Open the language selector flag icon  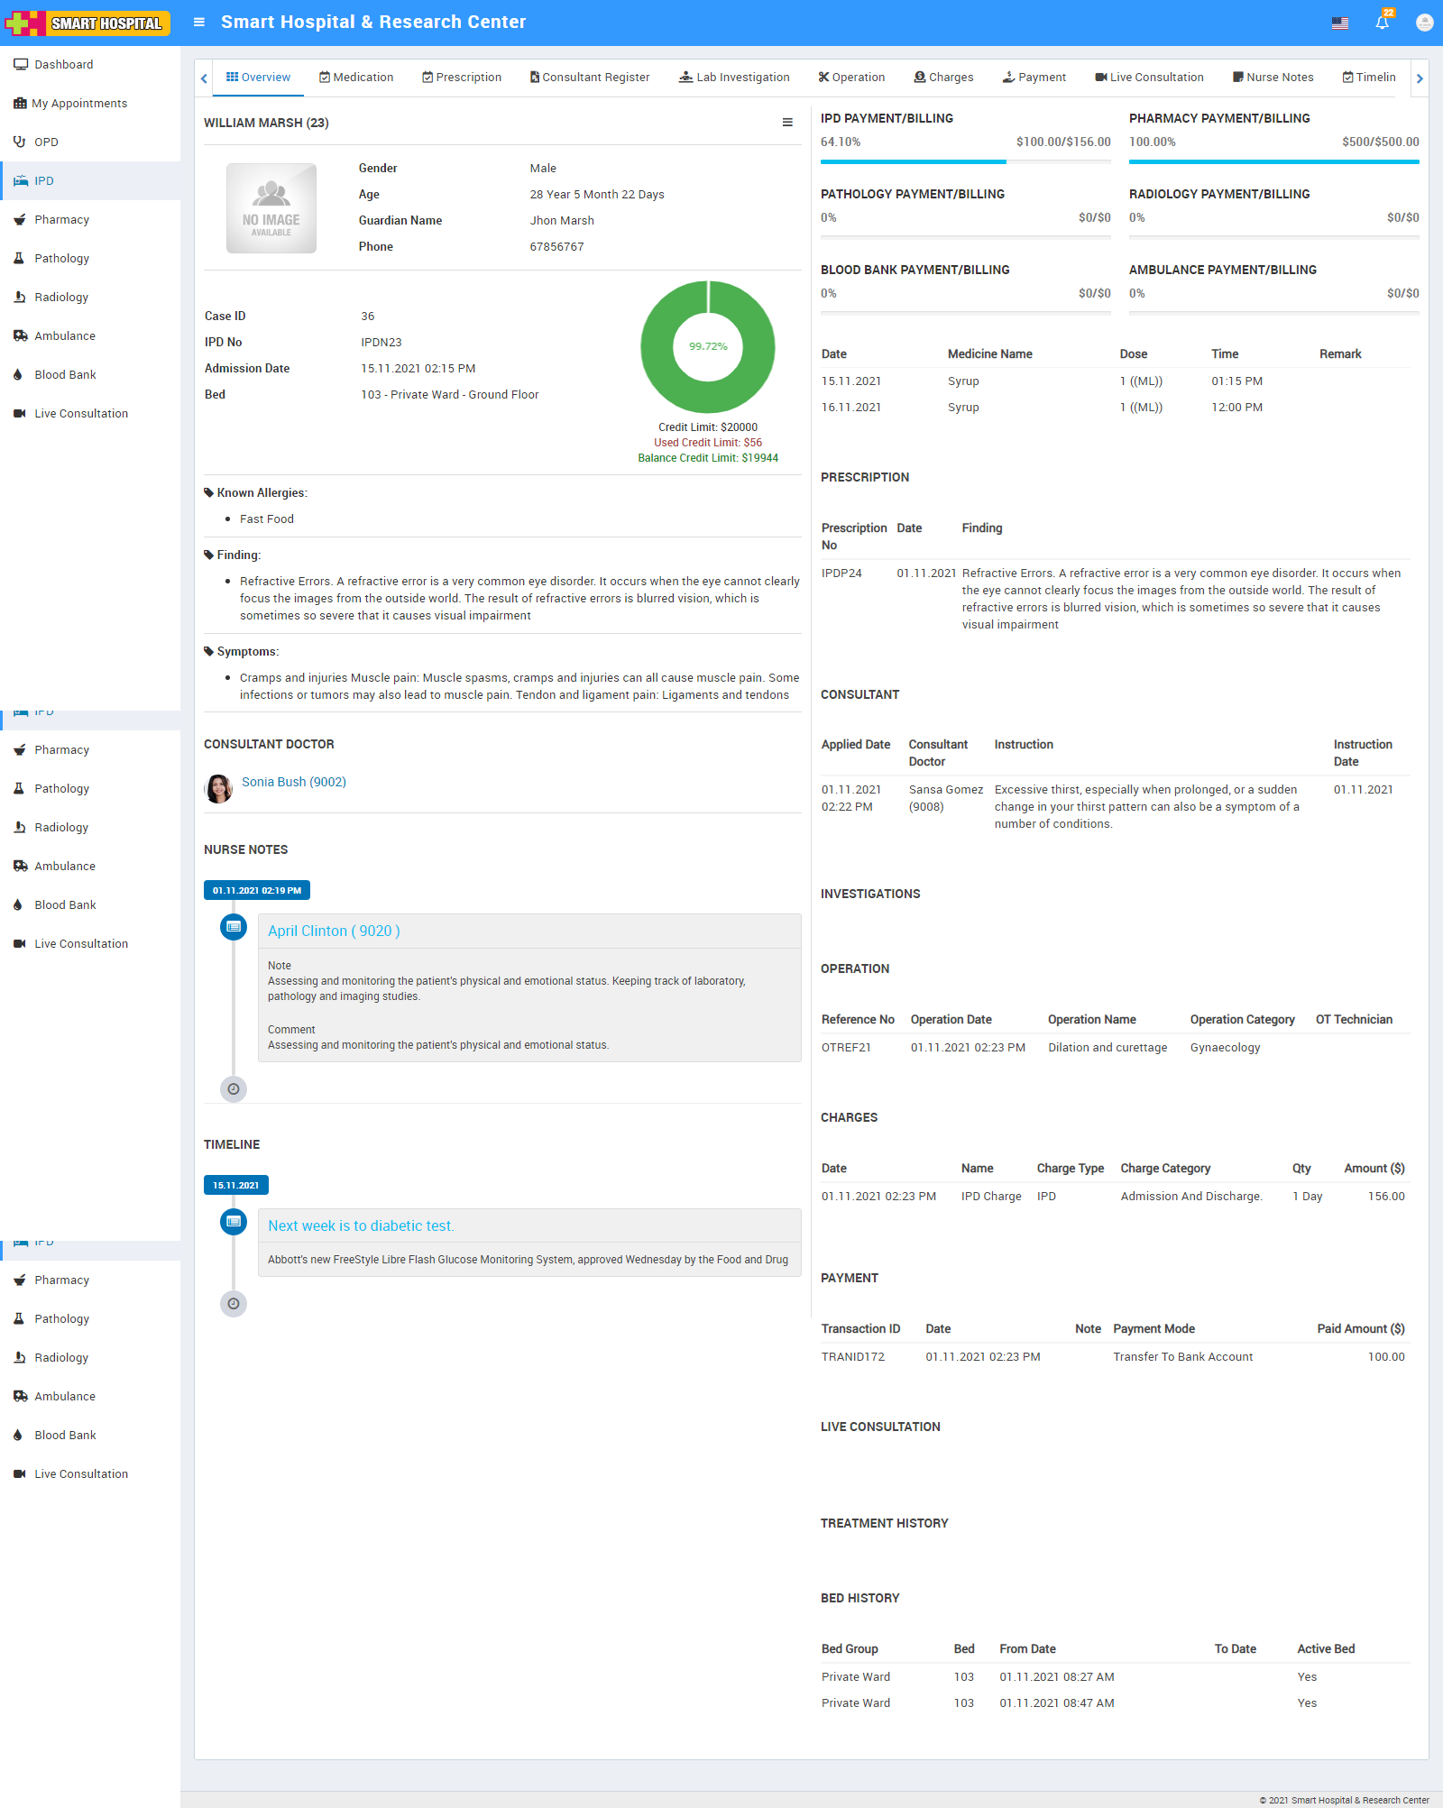click(1338, 23)
